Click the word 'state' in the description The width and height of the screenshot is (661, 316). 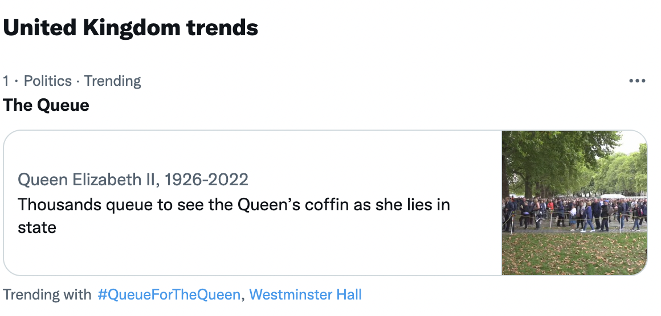point(37,228)
